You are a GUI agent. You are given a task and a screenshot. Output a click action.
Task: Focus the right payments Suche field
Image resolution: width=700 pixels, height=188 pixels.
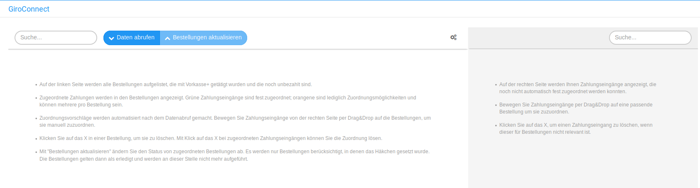(650, 37)
